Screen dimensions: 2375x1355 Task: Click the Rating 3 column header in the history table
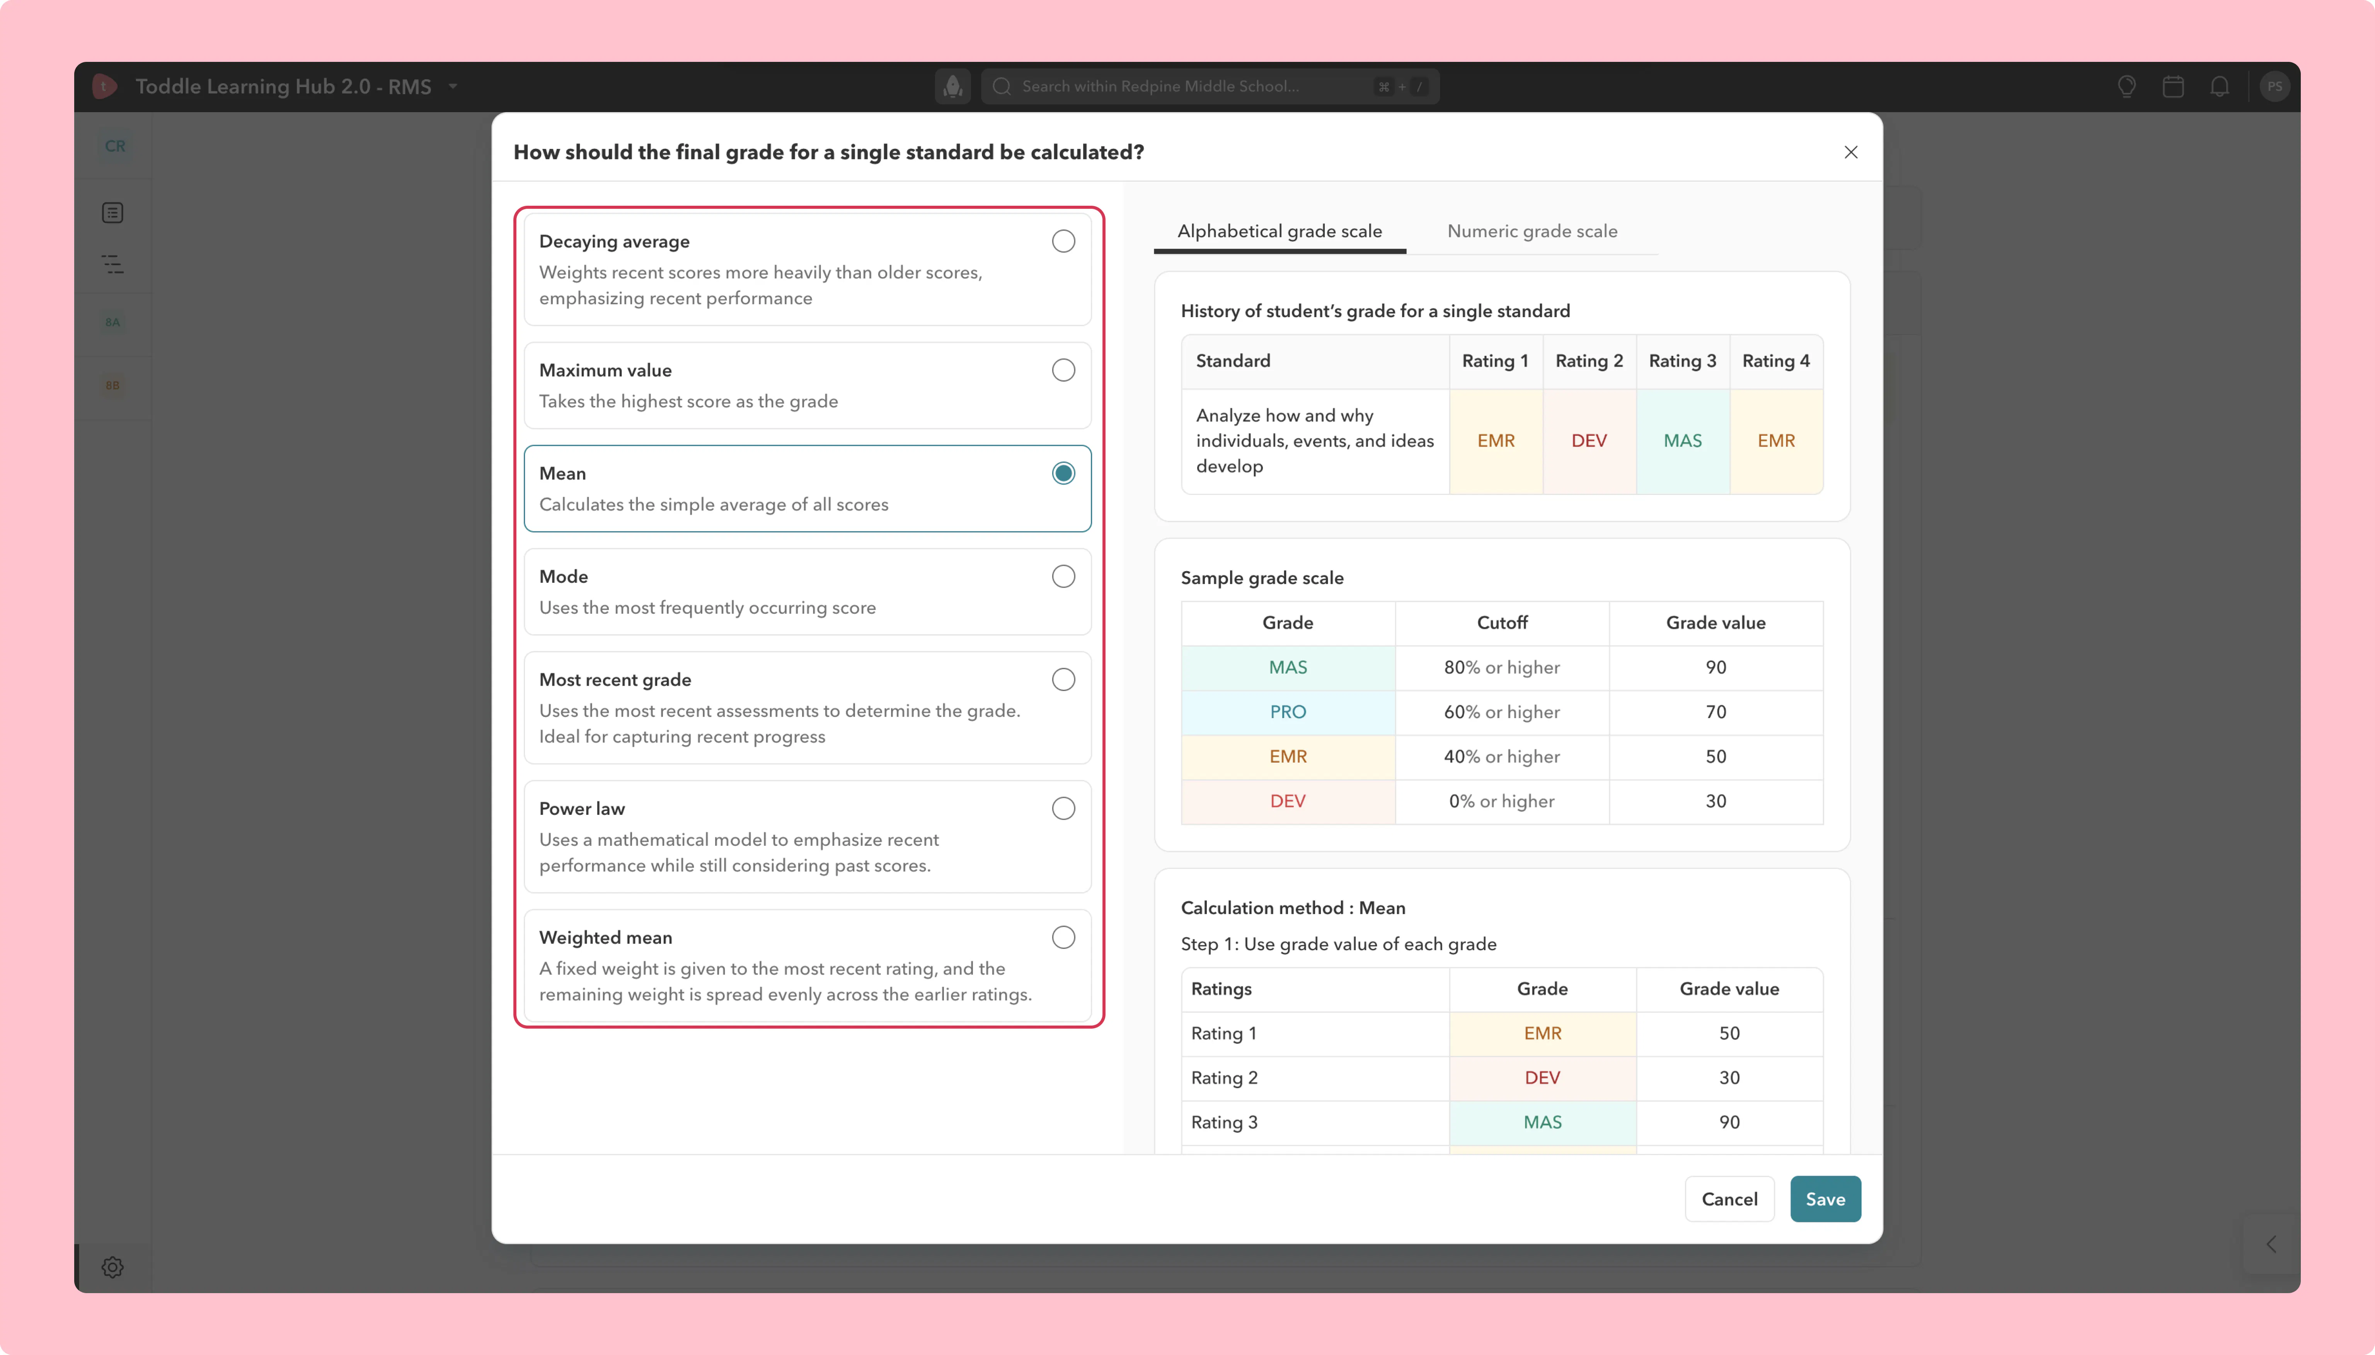(x=1683, y=361)
